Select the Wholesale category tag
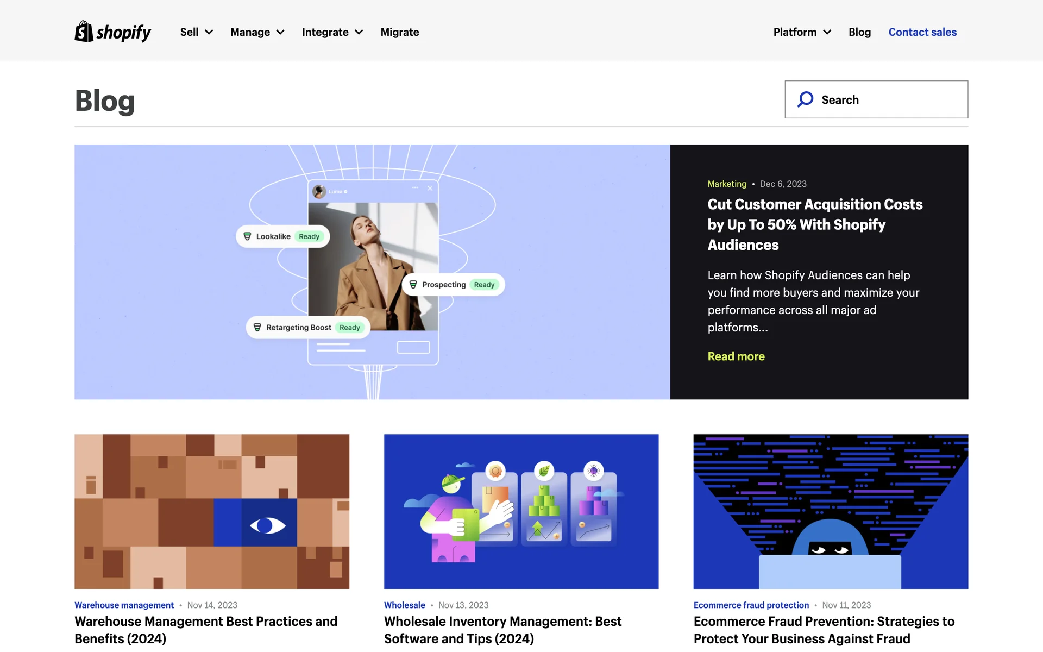This screenshot has height=652, width=1043. pos(404,605)
